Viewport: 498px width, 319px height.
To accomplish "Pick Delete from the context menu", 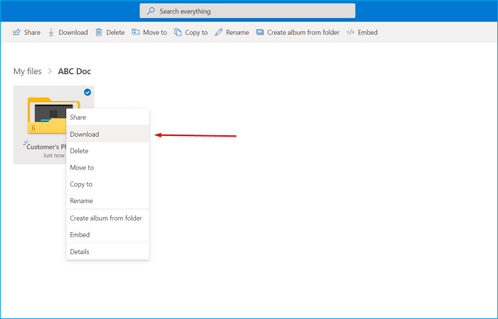I will [x=80, y=151].
